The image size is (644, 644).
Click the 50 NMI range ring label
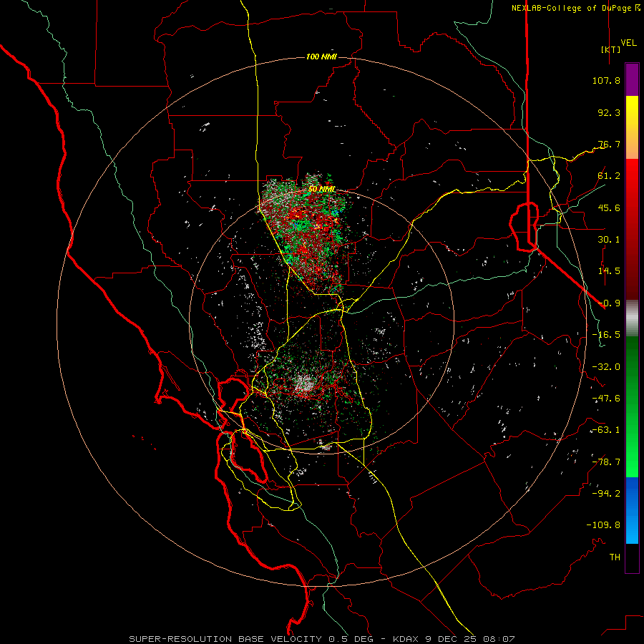[x=321, y=189]
